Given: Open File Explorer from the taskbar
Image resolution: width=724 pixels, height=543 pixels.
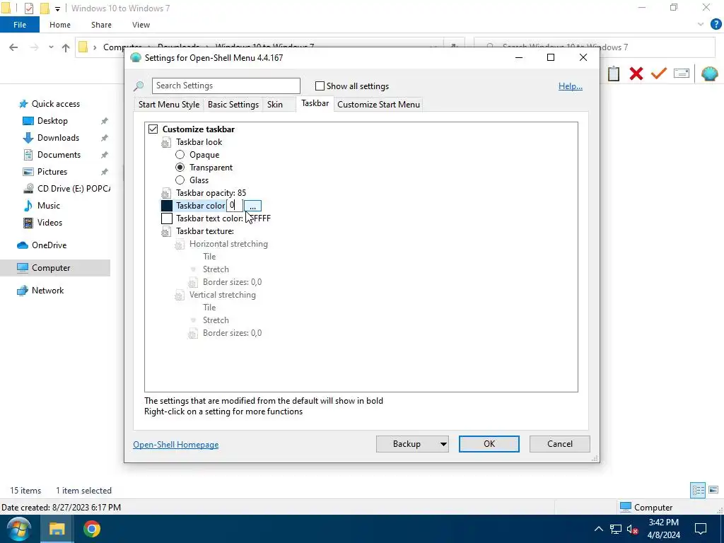Looking at the screenshot, I should 57,529.
